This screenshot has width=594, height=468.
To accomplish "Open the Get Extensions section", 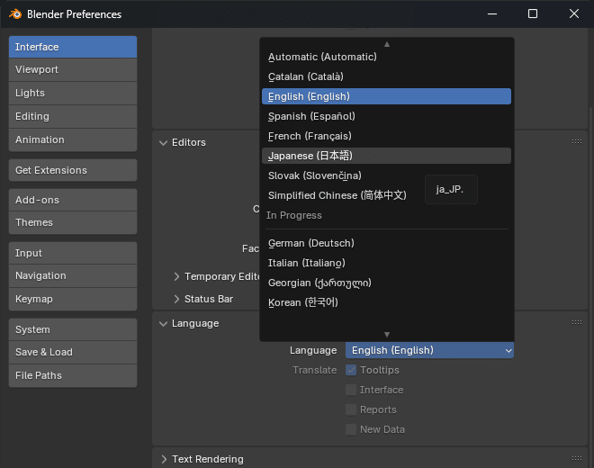I will pos(73,170).
